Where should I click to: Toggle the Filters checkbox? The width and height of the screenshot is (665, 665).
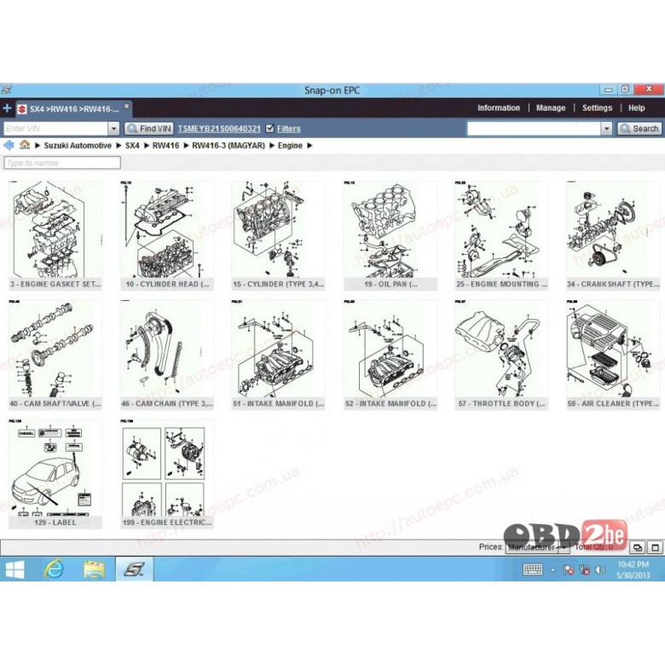(269, 128)
